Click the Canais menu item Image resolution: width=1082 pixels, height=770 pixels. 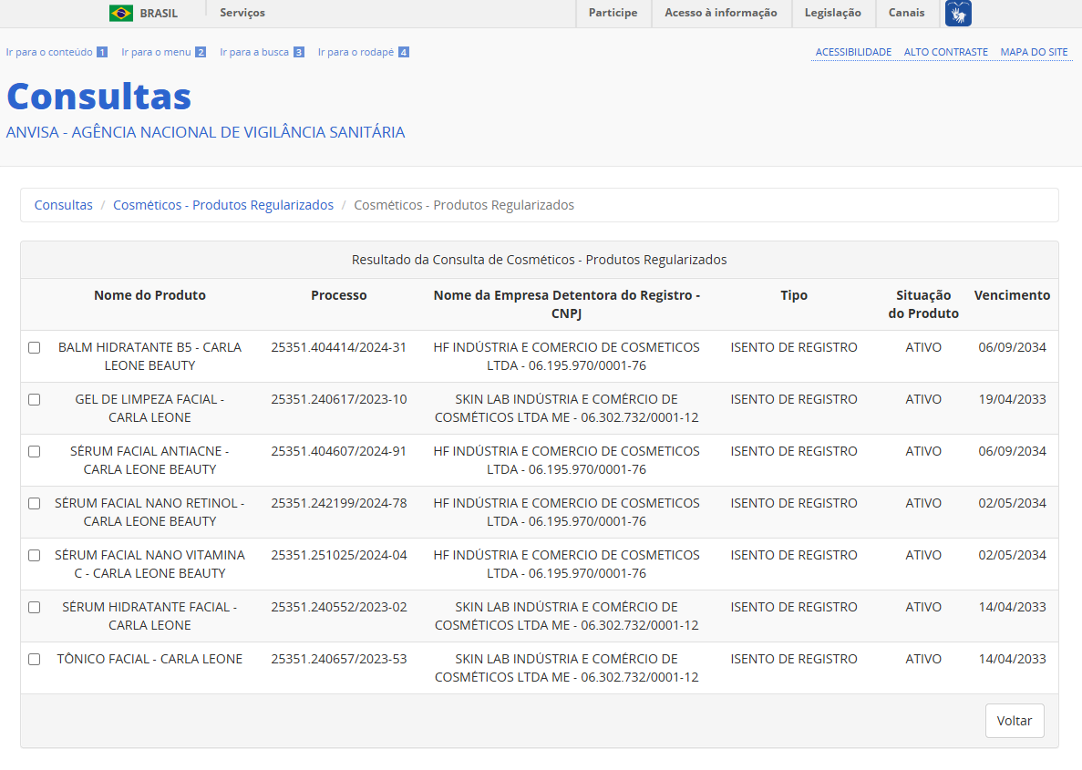tap(906, 13)
